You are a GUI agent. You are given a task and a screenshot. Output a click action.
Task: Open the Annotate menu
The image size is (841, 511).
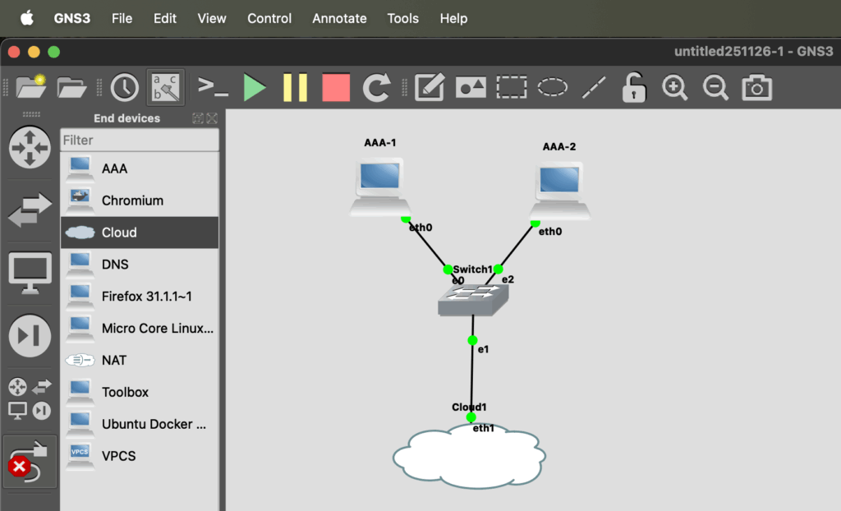pyautogui.click(x=339, y=18)
